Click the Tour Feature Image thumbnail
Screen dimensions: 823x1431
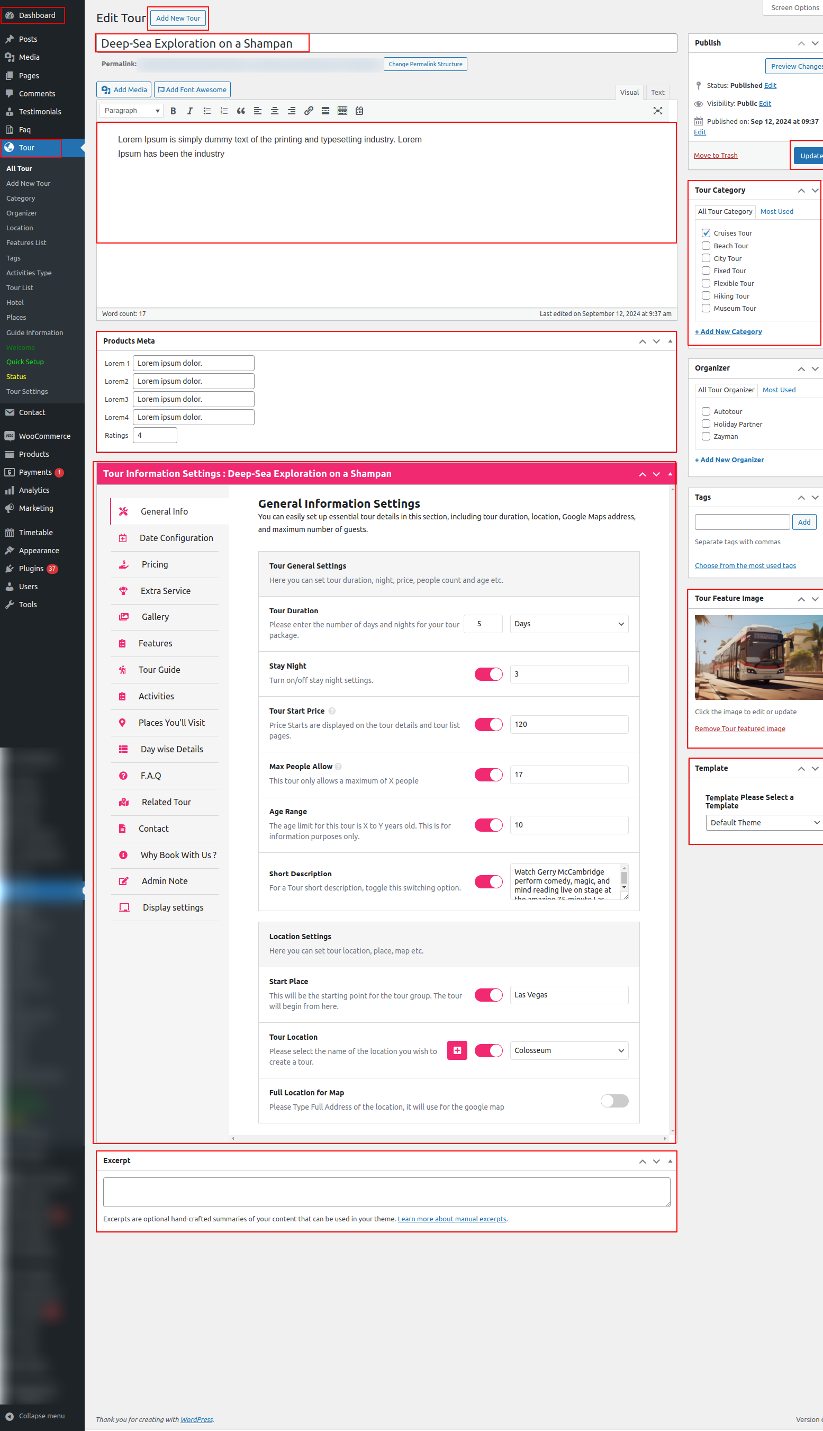click(758, 658)
